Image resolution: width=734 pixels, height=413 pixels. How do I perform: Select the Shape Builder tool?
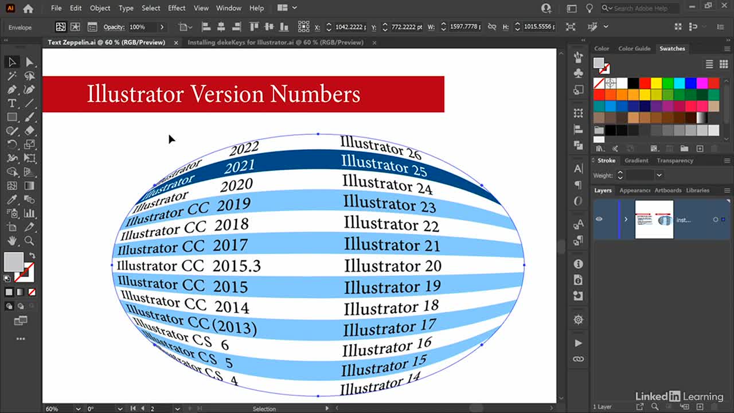pos(12,172)
